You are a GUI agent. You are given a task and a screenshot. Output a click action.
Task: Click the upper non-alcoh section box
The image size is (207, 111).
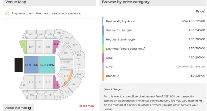pos(66,62)
